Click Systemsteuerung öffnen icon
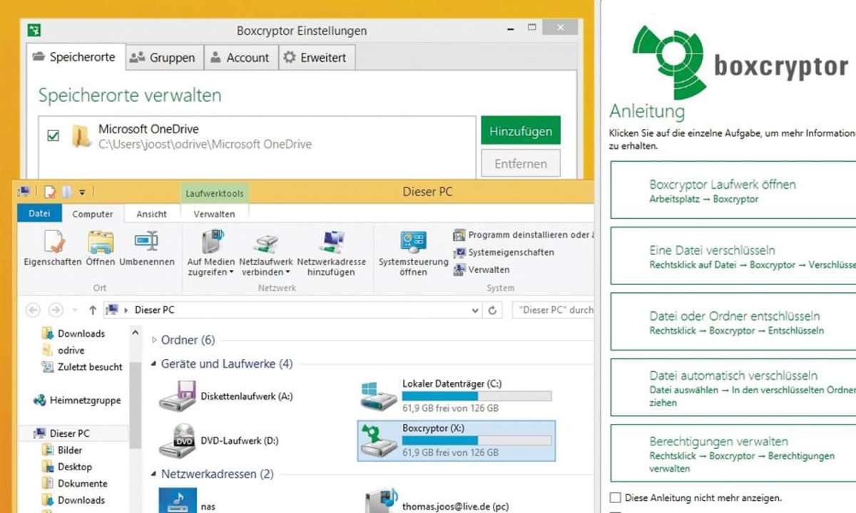 [414, 242]
